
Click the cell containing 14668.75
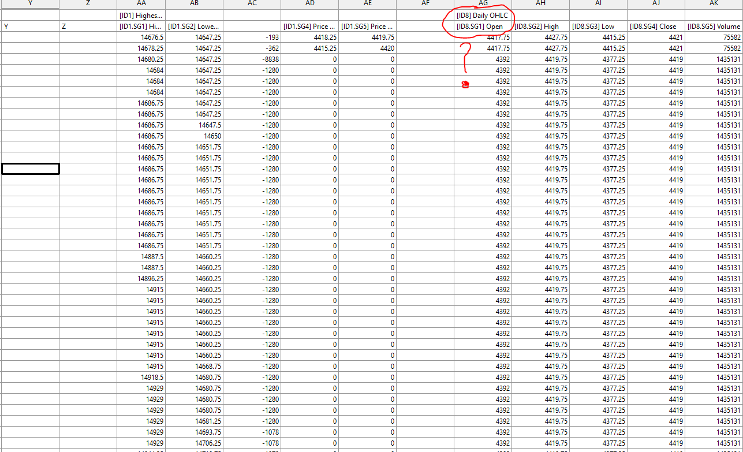tap(194, 367)
